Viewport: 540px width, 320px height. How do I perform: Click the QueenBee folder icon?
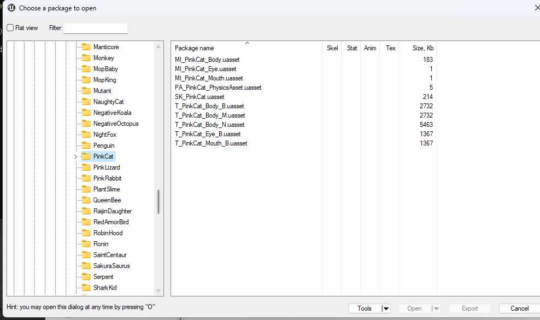[86, 200]
